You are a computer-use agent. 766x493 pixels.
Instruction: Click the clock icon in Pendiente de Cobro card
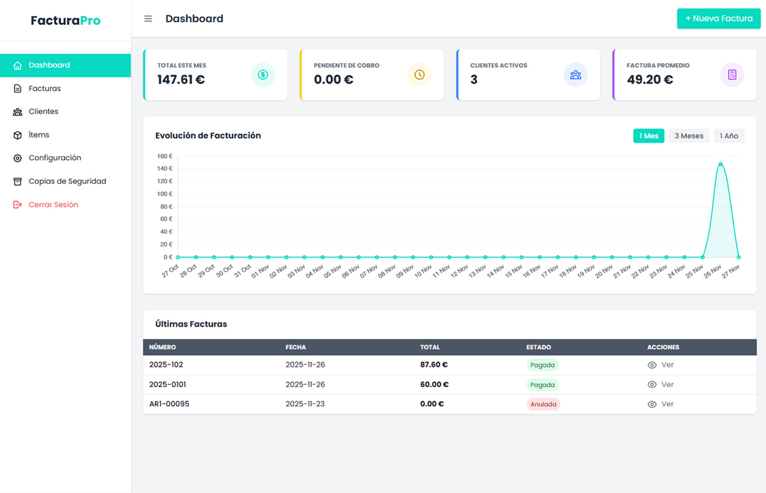419,75
